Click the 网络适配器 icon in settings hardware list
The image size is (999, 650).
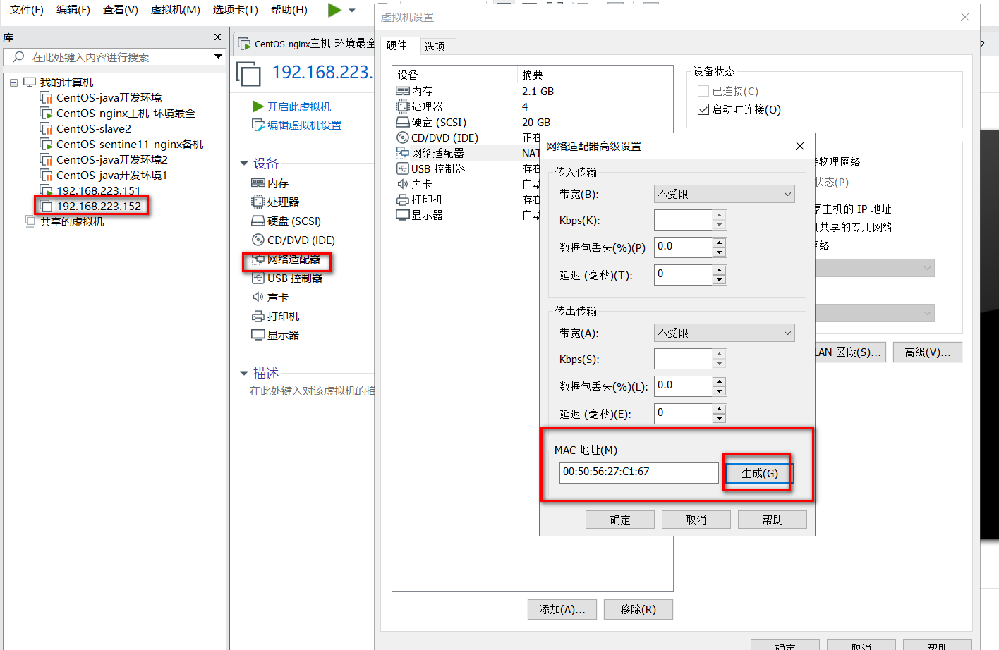click(x=403, y=153)
